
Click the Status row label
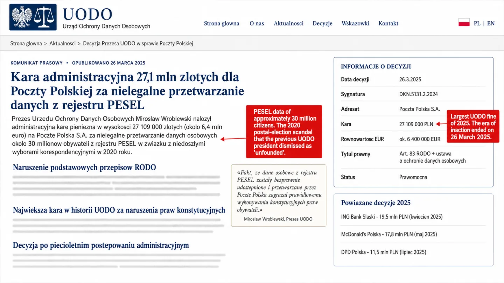click(348, 177)
